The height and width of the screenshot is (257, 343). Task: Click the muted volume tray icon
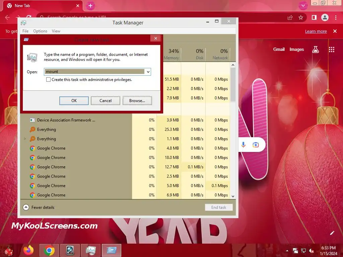click(x=312, y=251)
